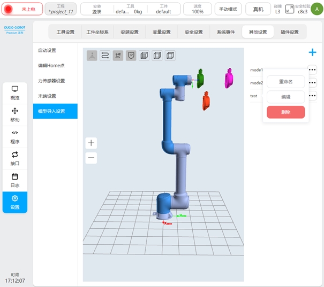This screenshot has width=324, height=287.
Task: Toggle the coordinate axes display icon
Action: click(92, 56)
